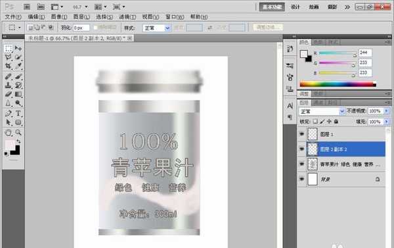The image size is (394, 248).
Task: Select the Clone Stamp tool
Action: click(9, 86)
